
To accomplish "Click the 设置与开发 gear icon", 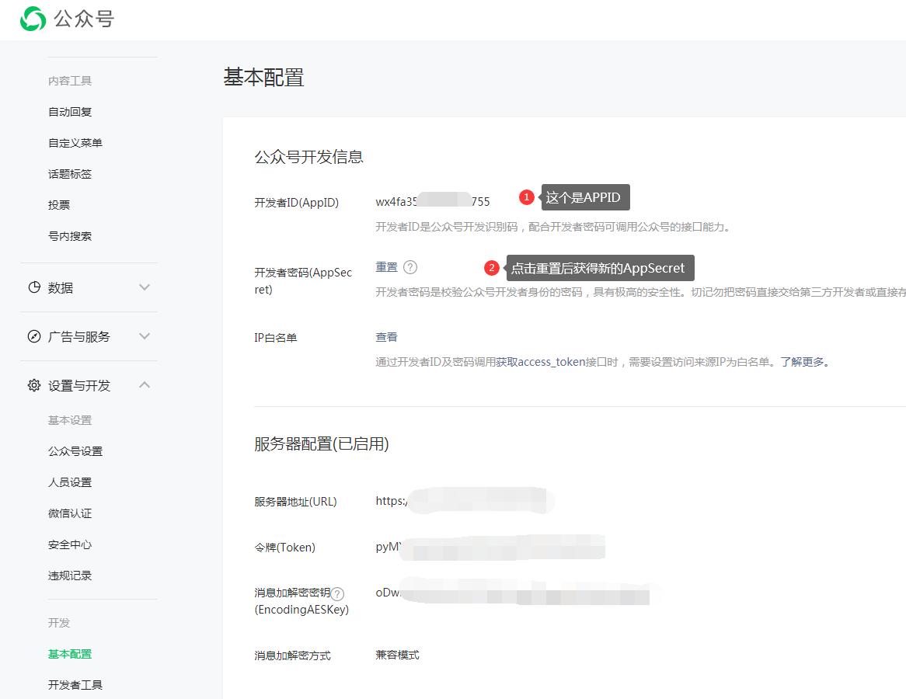I will coord(35,385).
